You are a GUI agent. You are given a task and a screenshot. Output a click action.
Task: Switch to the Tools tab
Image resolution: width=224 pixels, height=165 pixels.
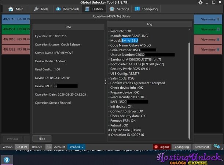[41, 9]
